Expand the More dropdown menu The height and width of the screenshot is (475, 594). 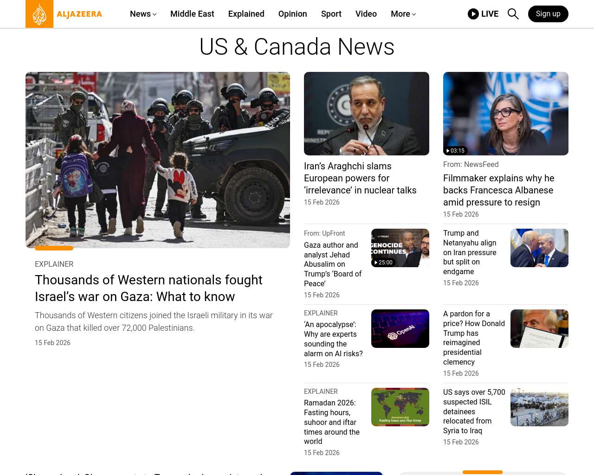click(403, 14)
